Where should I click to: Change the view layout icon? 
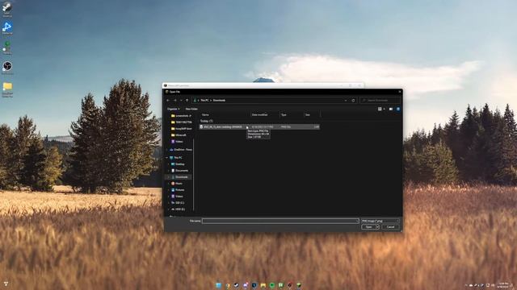point(380,109)
